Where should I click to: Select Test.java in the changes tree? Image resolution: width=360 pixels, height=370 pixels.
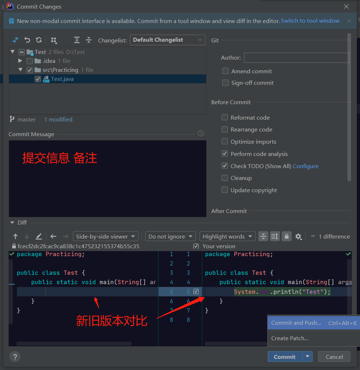[108, 79]
